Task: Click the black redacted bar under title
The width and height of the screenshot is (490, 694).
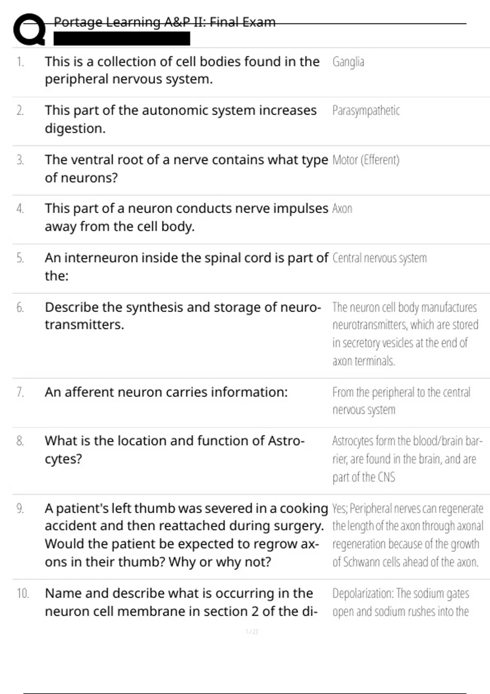Action: coord(122,39)
